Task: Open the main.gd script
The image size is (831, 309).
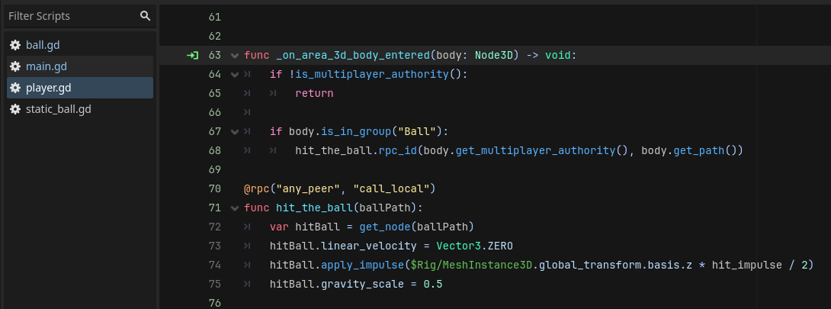Action: click(x=47, y=66)
